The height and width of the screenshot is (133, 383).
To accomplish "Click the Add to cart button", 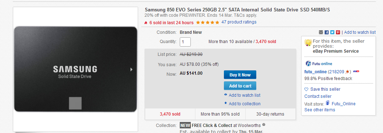I will [x=240, y=86].
